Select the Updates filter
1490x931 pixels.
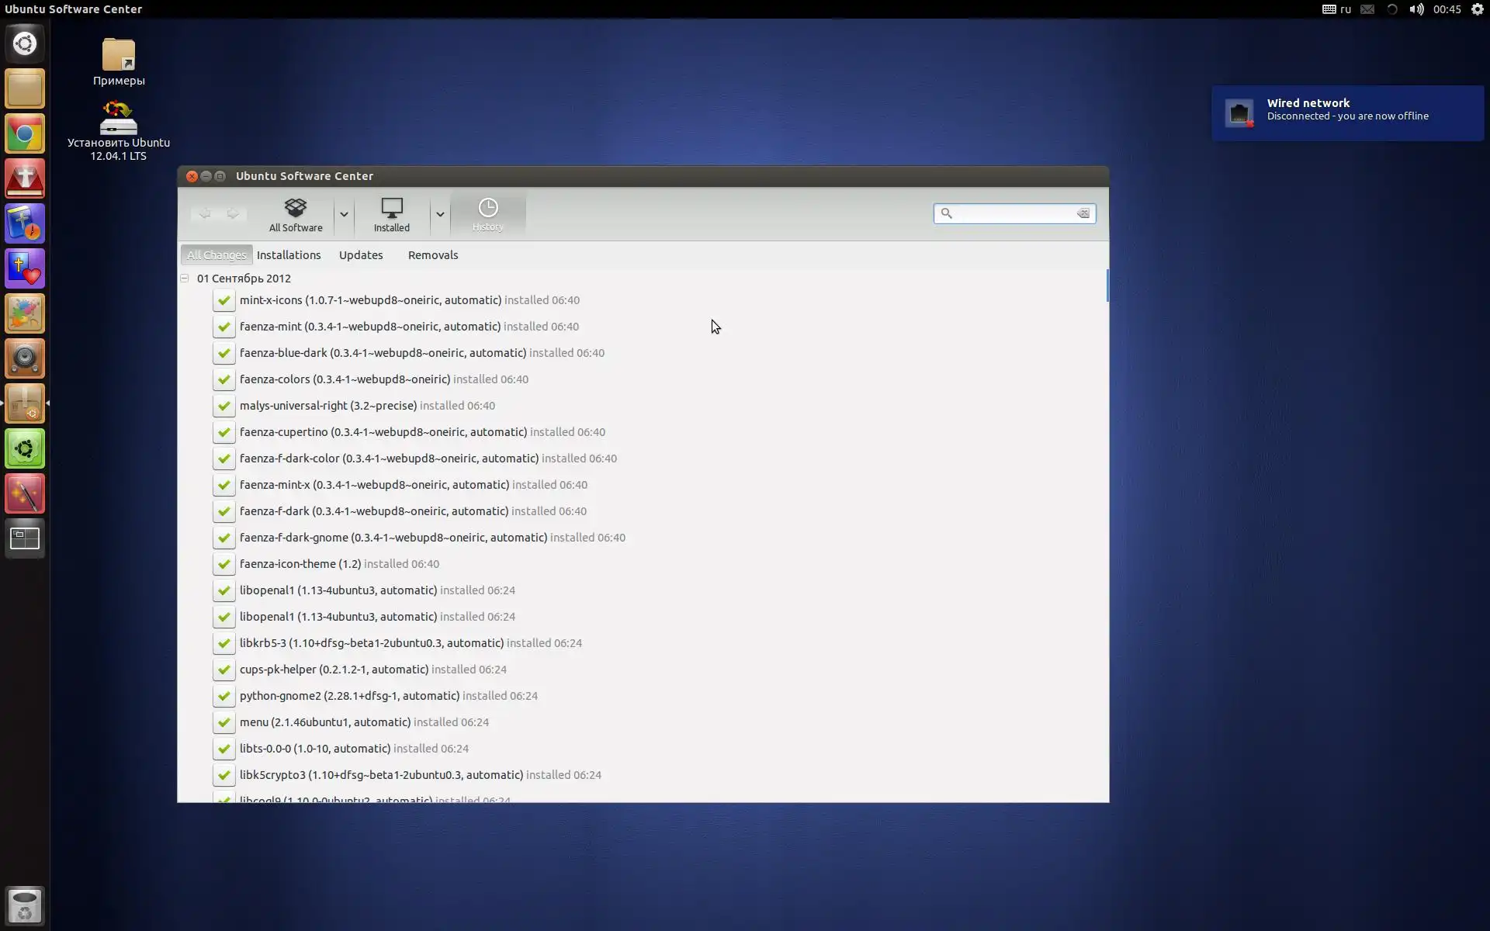[361, 255]
